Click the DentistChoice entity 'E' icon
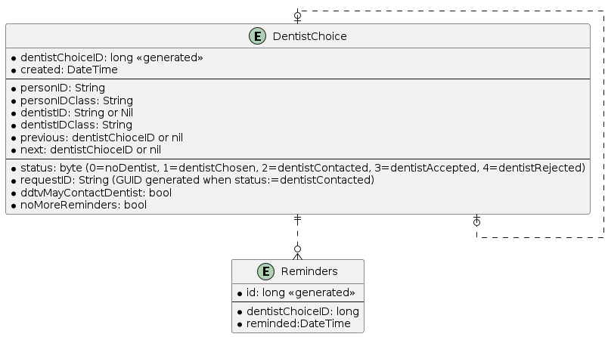Viewport: 608px width, 337px height. [258, 36]
